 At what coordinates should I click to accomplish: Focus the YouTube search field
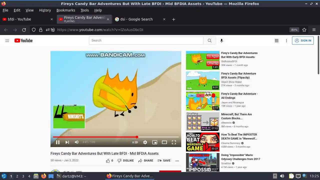coord(146,40)
